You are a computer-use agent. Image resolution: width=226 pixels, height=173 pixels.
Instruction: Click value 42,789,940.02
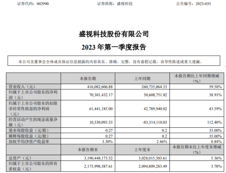coord(155,109)
